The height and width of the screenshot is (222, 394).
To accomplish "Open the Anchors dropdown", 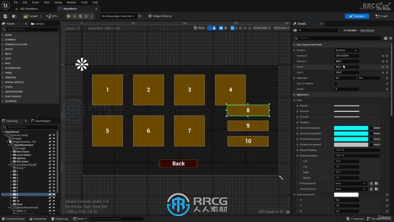I will pyautogui.click(x=346, y=50).
